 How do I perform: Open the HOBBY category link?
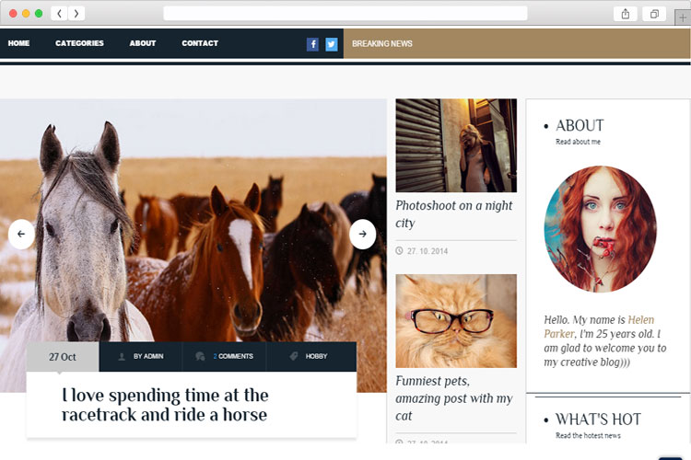click(316, 356)
